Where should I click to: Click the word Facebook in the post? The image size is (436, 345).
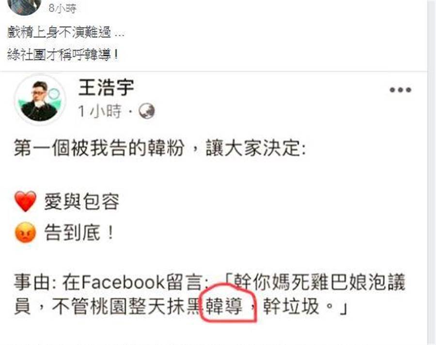(123, 282)
